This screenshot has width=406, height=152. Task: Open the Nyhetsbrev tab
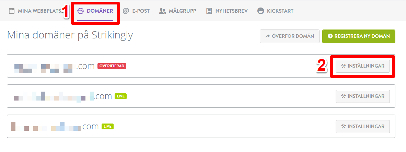[x=231, y=11]
